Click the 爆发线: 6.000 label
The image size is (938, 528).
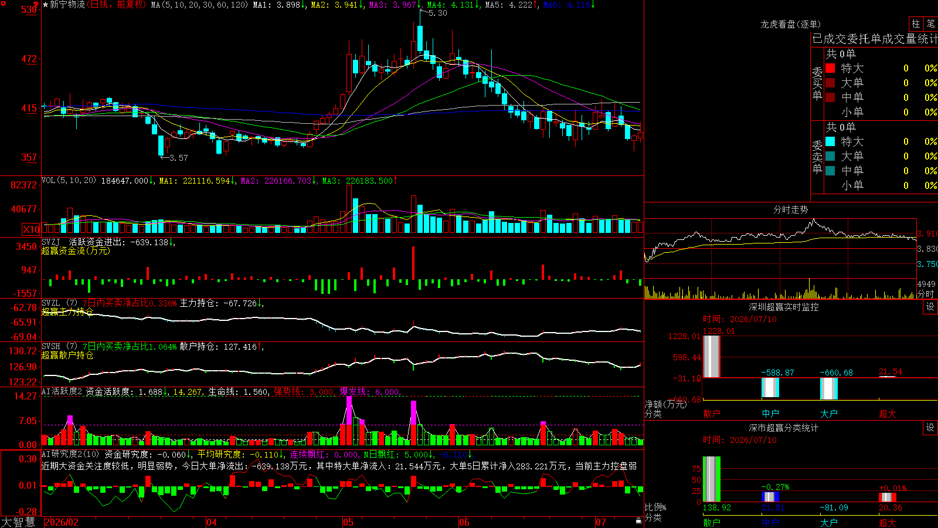(370, 391)
